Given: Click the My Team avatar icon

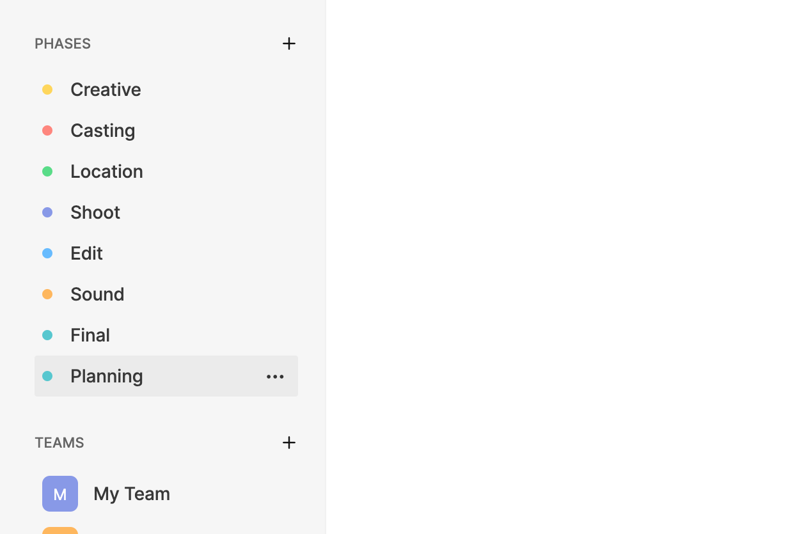Looking at the screenshot, I should coord(60,494).
